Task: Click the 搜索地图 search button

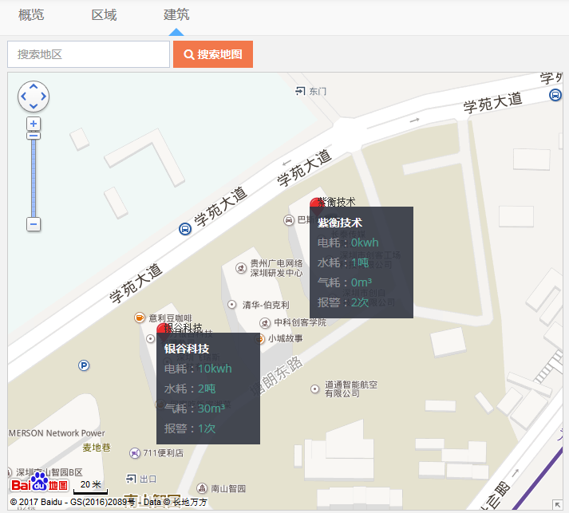Action: pos(213,54)
